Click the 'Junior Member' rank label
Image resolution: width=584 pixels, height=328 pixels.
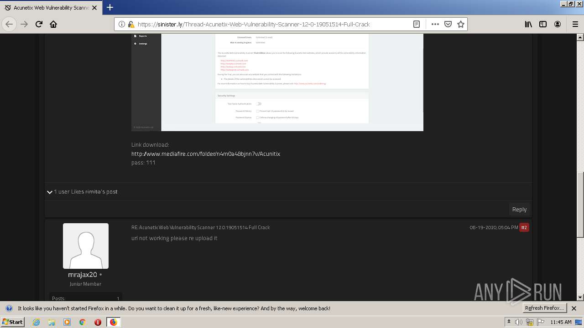point(85,284)
